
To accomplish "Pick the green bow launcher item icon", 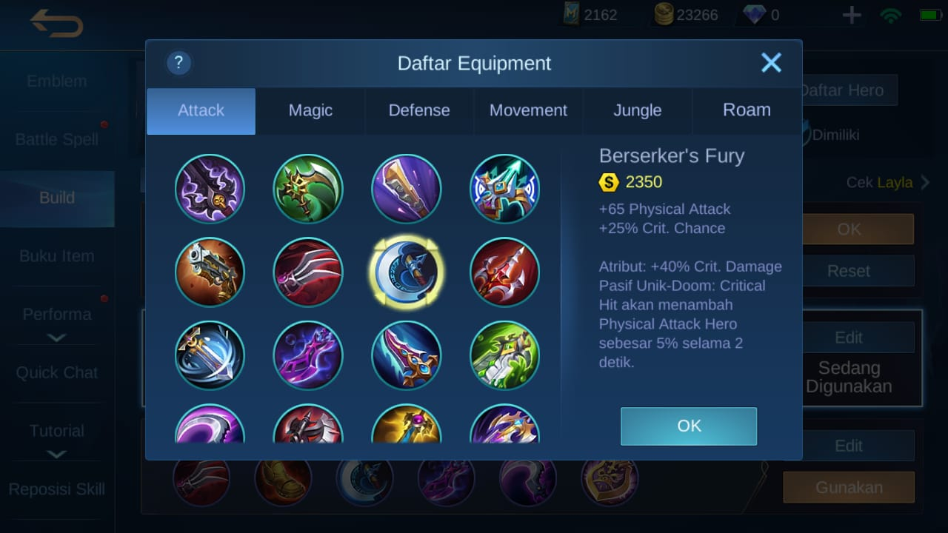I will (504, 355).
